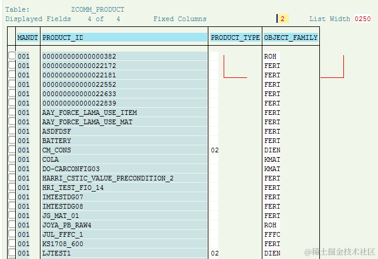Image resolution: width=378 pixels, height=259 pixels.
Task: Select the HRI_TEST_FIO_14 cell
Action: point(124,188)
